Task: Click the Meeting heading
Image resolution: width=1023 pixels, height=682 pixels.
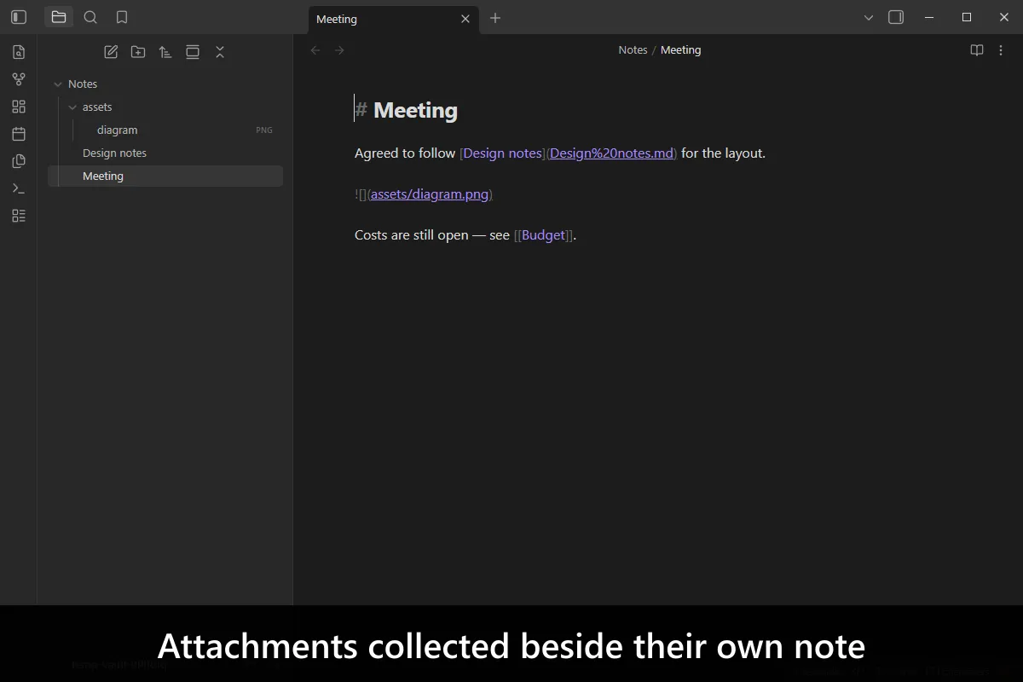Action: [x=415, y=110]
